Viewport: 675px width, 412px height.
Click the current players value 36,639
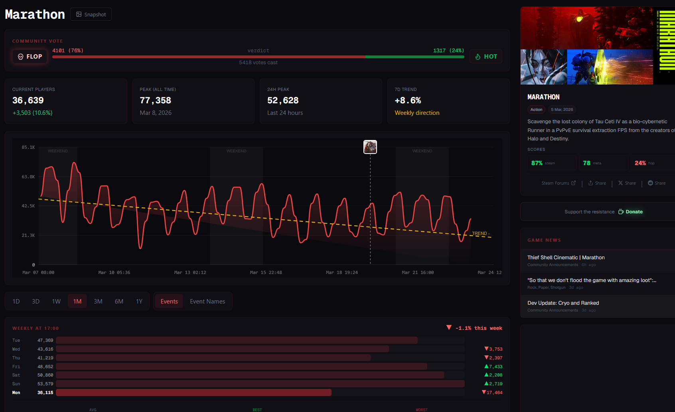[x=28, y=101]
